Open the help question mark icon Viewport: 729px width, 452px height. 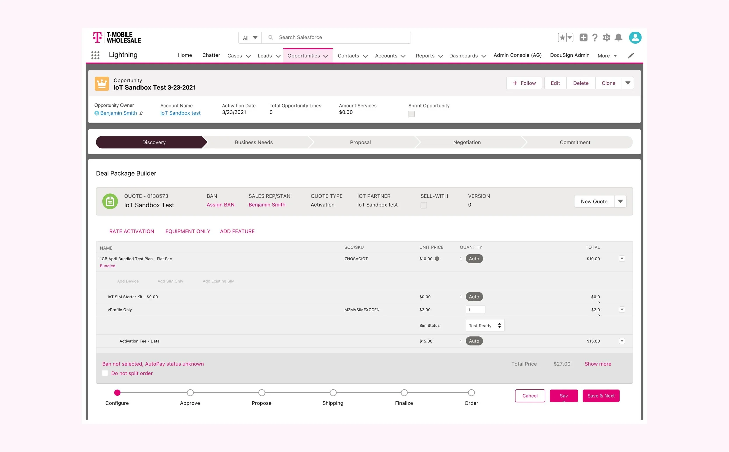tap(595, 37)
